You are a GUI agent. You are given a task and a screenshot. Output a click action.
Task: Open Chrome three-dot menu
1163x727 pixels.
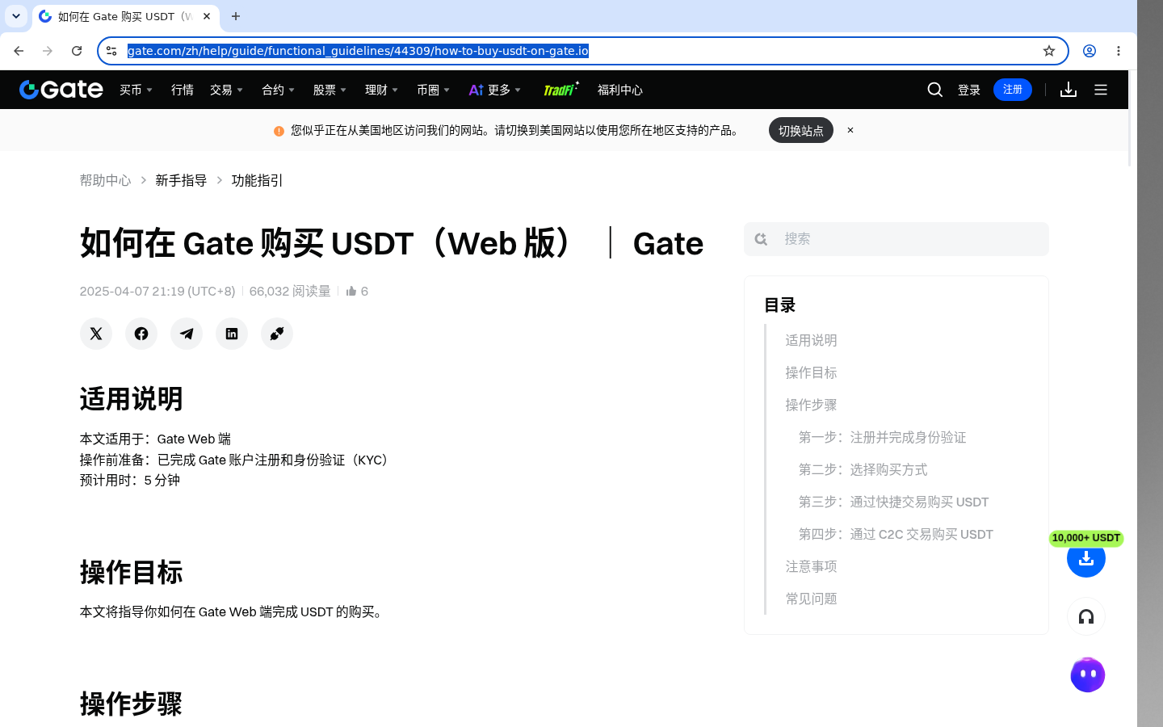click(1119, 51)
